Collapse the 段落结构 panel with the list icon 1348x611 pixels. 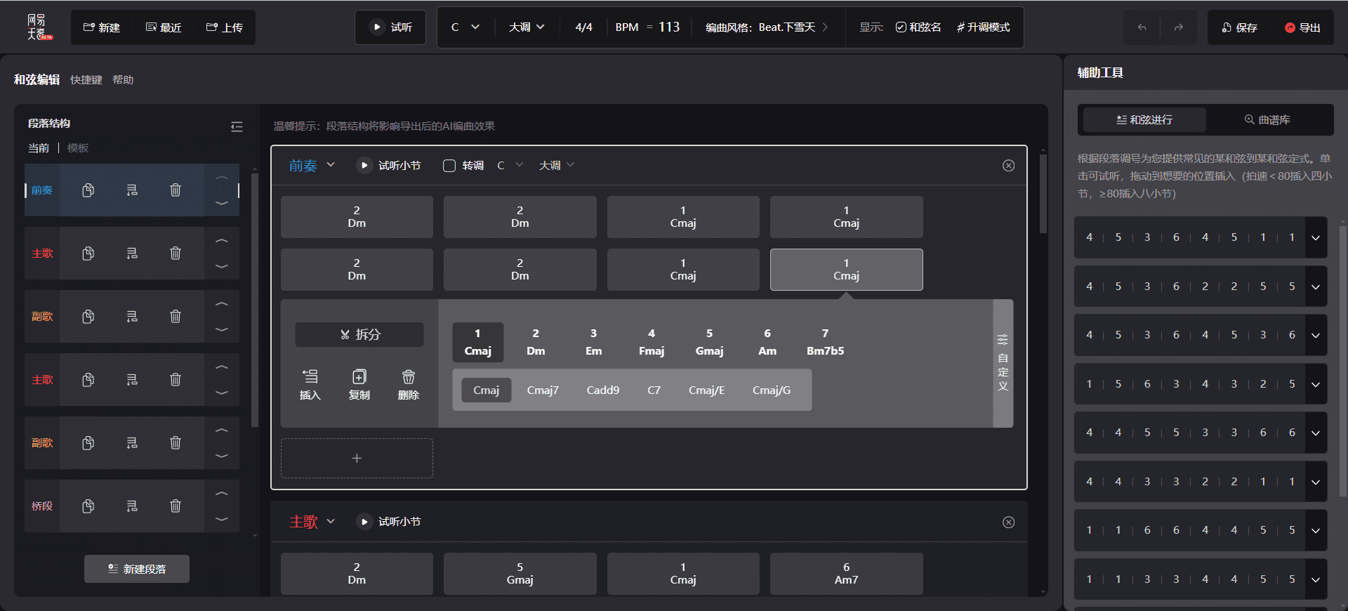[x=237, y=126]
